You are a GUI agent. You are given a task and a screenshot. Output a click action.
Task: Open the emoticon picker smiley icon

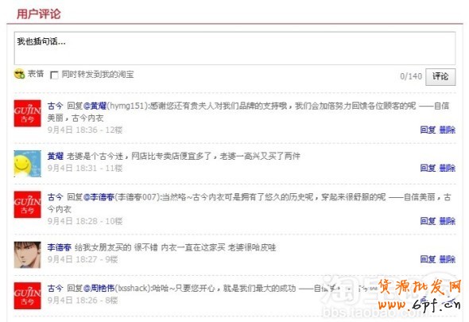coord(19,74)
